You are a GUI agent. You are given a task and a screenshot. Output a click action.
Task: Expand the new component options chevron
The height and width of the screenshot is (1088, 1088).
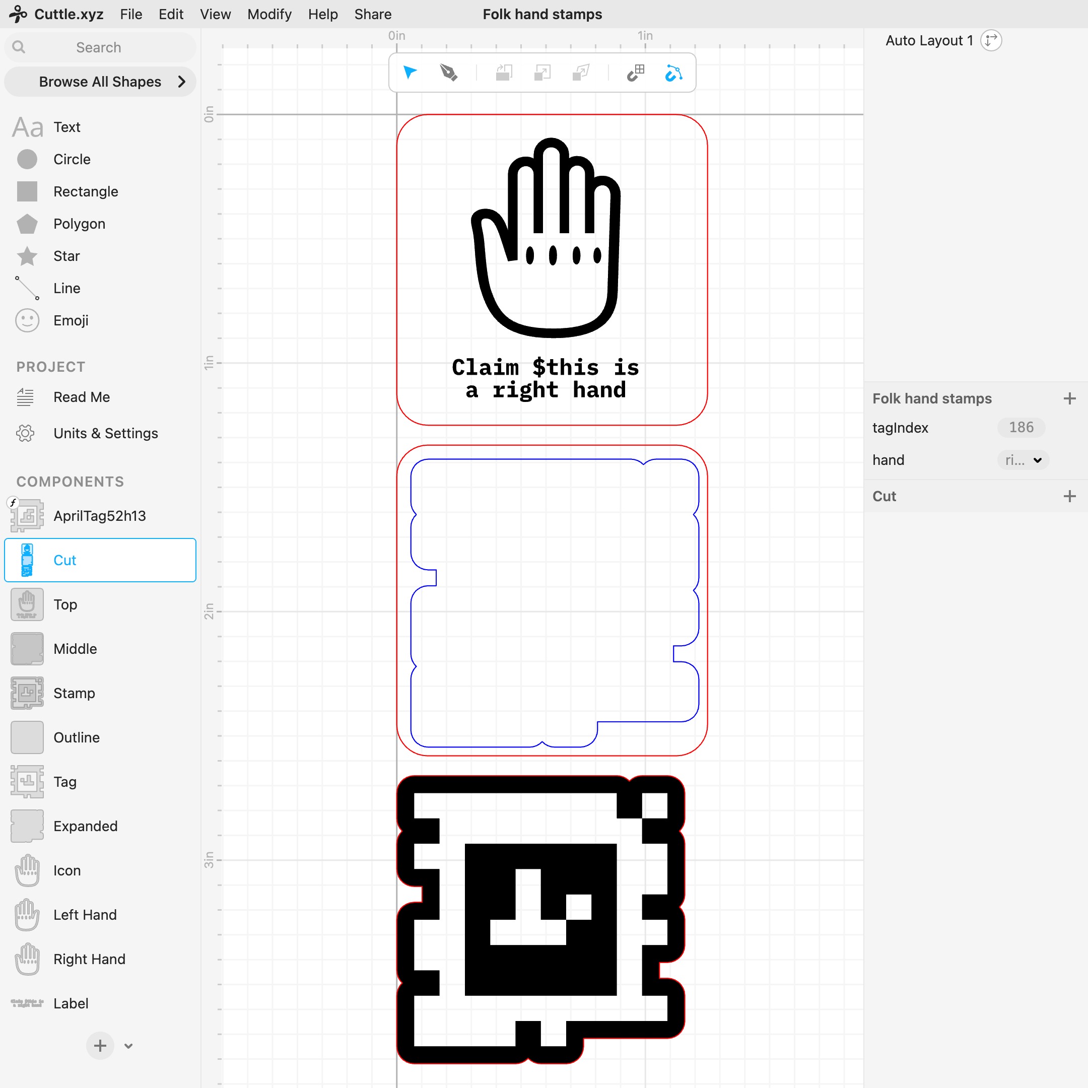tap(128, 1046)
